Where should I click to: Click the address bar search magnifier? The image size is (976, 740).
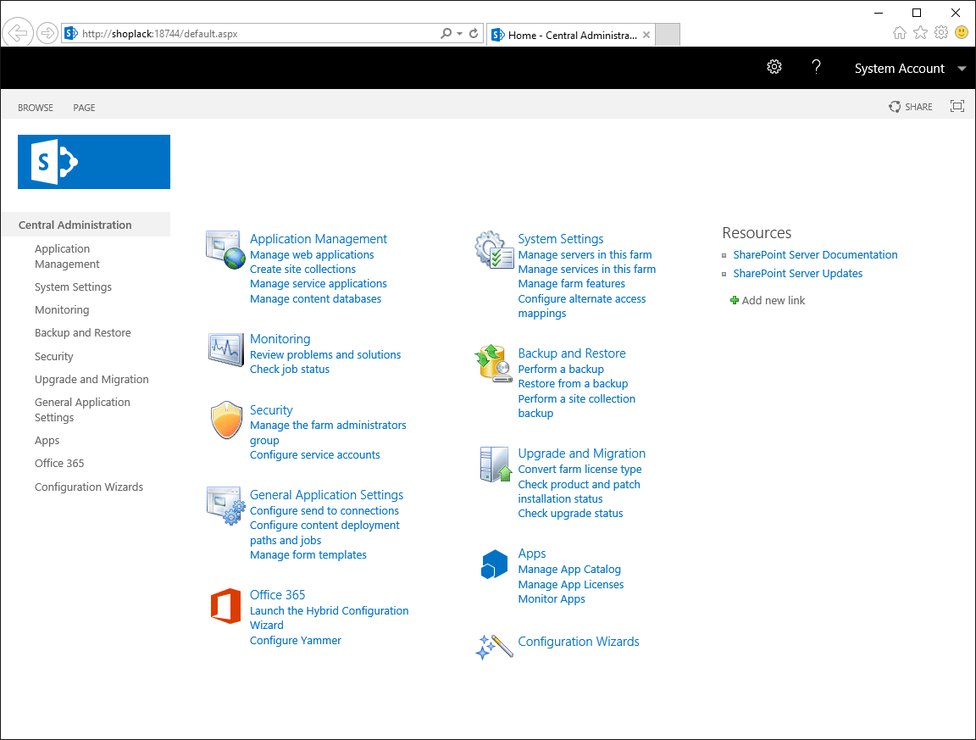coord(446,34)
